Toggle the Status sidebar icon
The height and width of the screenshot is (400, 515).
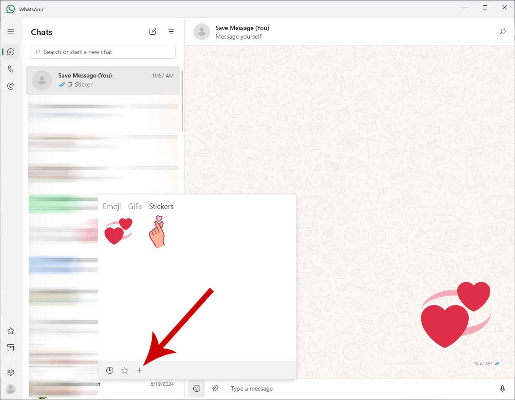(11, 86)
